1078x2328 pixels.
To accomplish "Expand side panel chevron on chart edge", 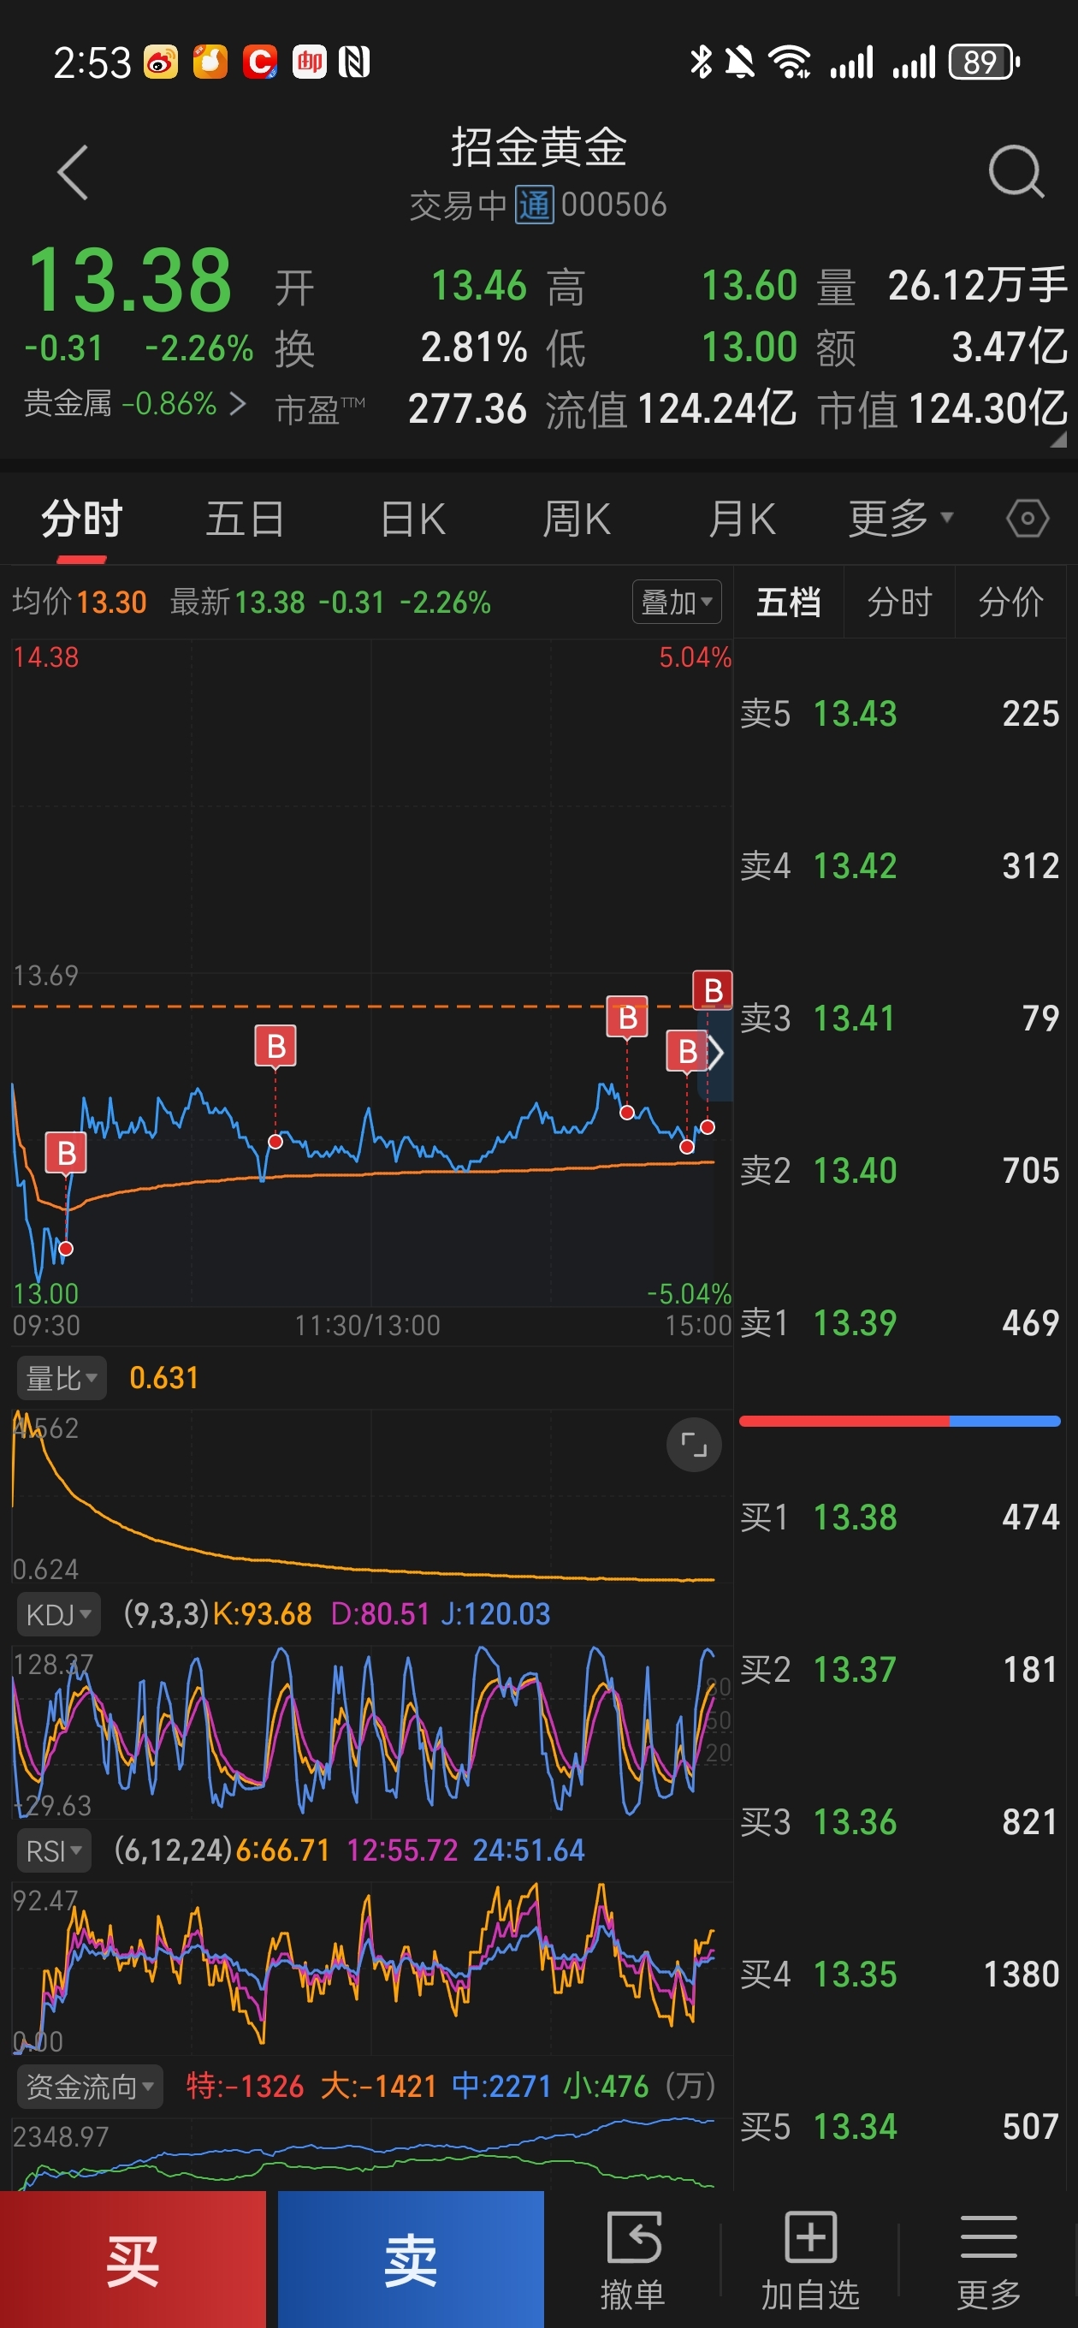I will (714, 1054).
